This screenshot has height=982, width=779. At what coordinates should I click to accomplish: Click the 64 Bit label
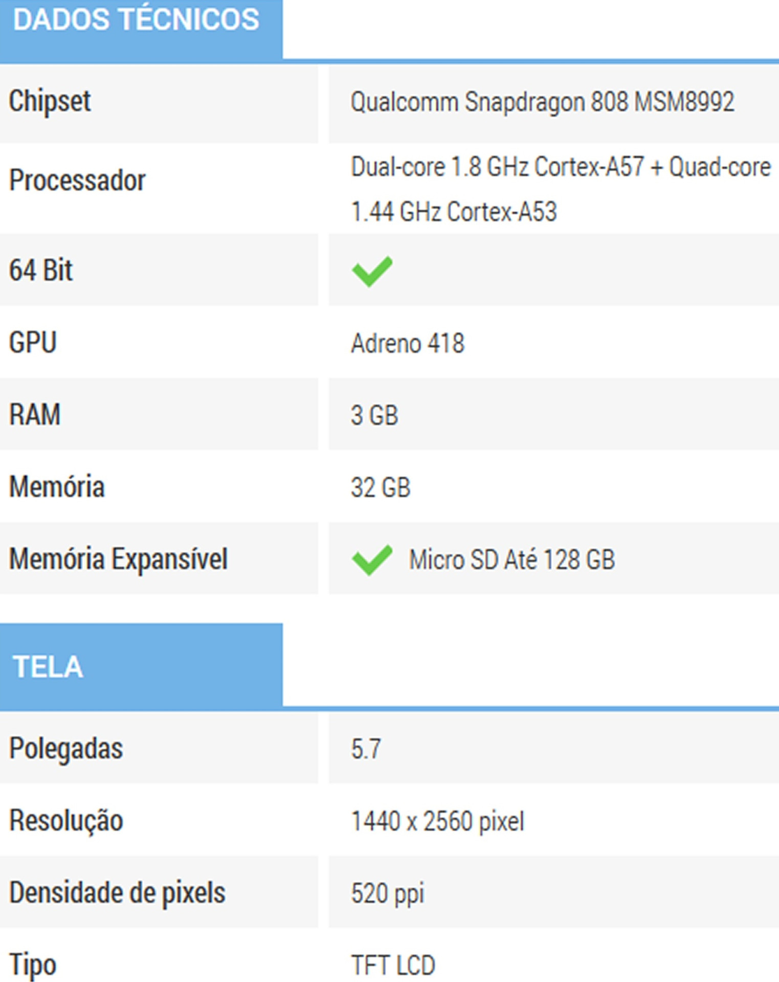tap(41, 270)
